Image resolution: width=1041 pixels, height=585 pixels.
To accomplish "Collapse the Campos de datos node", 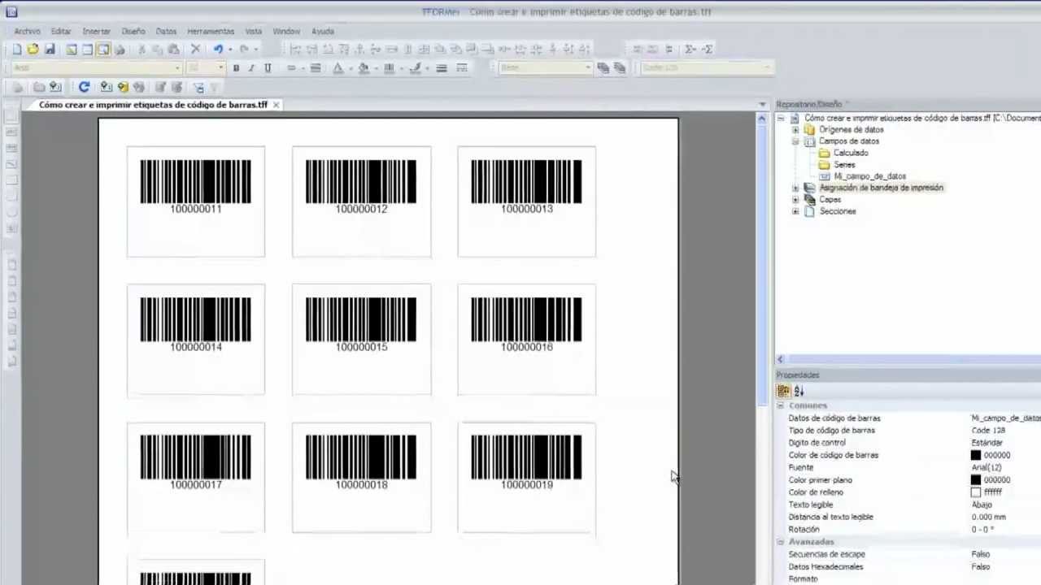I will (795, 141).
